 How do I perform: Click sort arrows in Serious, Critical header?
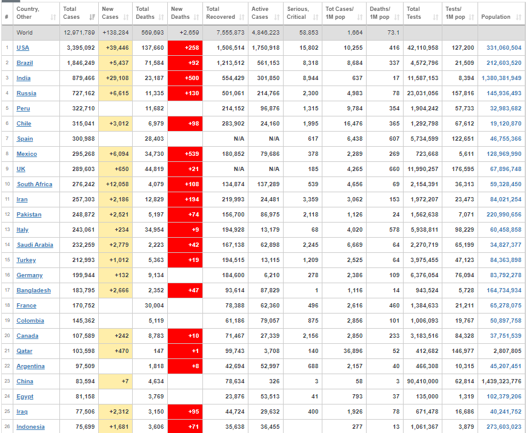click(316, 17)
